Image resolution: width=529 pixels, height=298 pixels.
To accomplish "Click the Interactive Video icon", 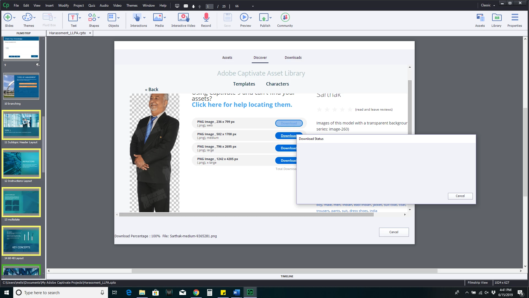I will click(183, 17).
